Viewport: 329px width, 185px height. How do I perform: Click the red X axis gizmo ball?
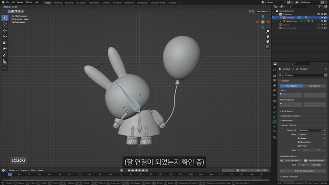tap(268, 22)
